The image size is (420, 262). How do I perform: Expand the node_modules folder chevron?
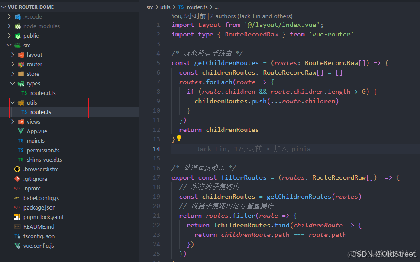pyautogui.click(x=9, y=26)
